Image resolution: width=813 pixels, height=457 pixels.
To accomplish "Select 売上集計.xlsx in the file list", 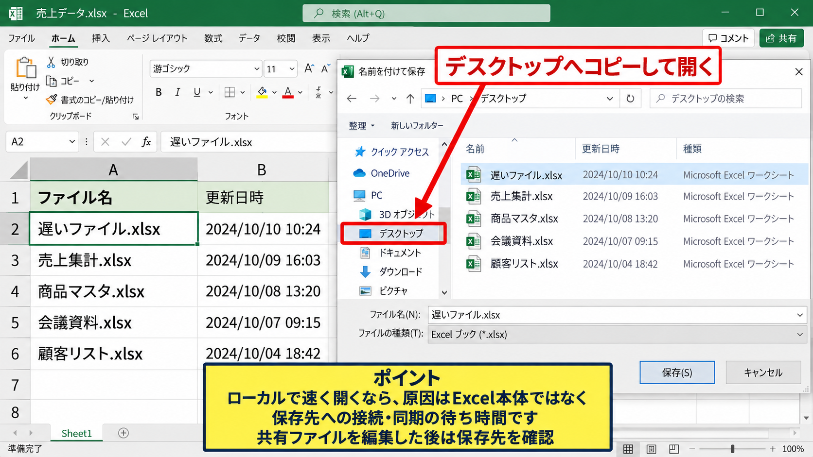I will [x=634, y=197].
